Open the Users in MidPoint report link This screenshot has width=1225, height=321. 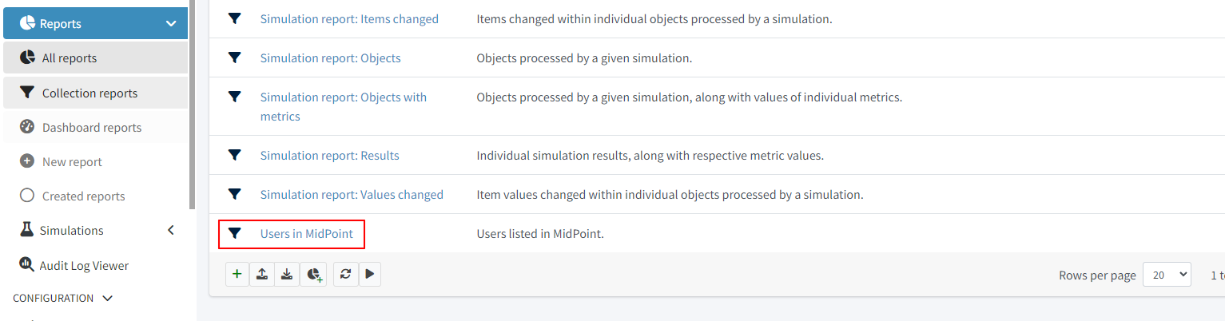307,234
